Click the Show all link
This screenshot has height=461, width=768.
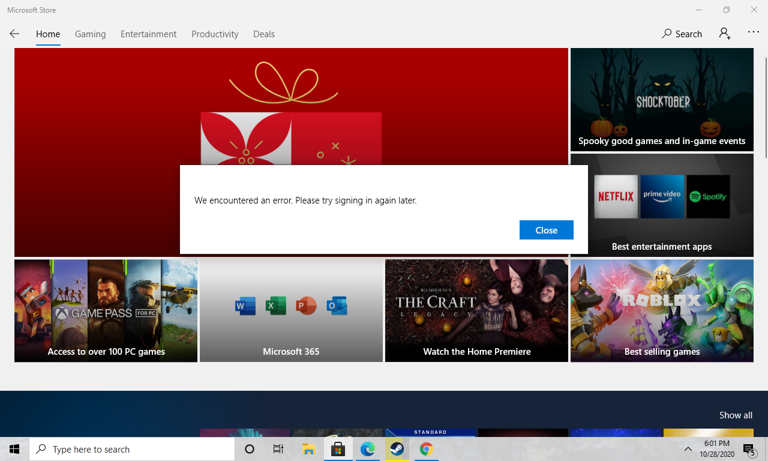pyautogui.click(x=736, y=415)
